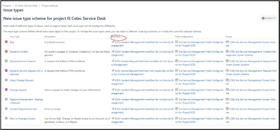Click the 'Issue types' page heading

click(x=13, y=10)
